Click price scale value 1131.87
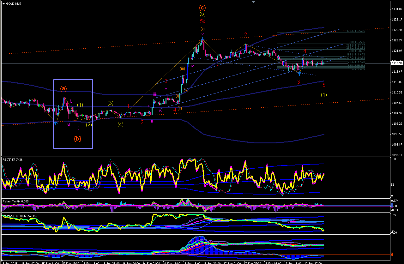The height and width of the screenshot is (264, 404). [x=397, y=9]
